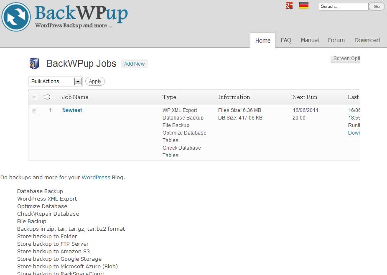
Task: Click the 'Store backup to Folder' item
Action: pos(47,237)
